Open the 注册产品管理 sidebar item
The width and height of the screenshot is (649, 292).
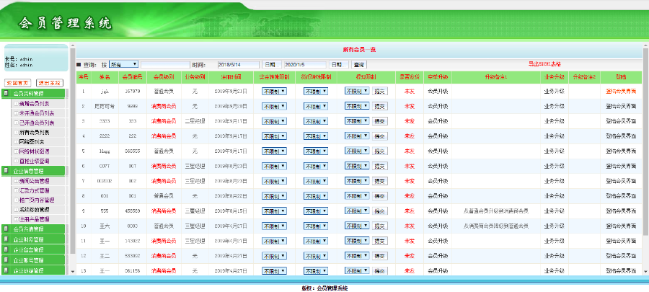pyautogui.click(x=34, y=219)
